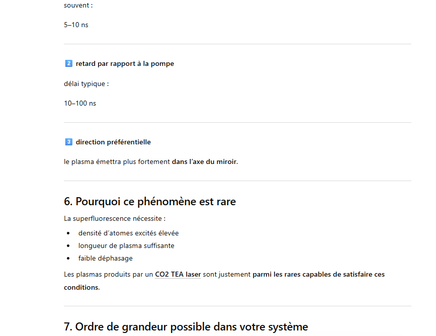This screenshot has height=336, width=436.
Task: Click the "direction préférentielle" heading
Action: pyautogui.click(x=113, y=142)
